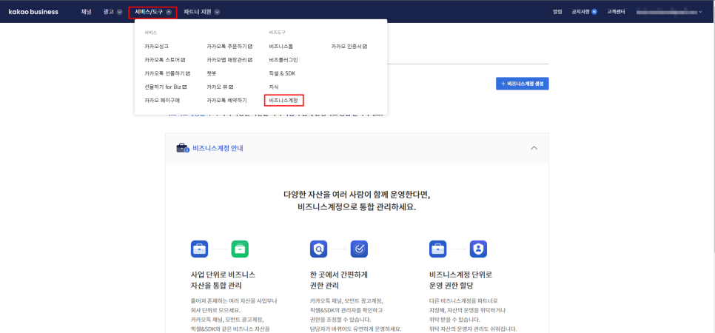The width and height of the screenshot is (715, 333).
Task: Click the 비즈도구 section label in menu
Action: [x=278, y=33]
